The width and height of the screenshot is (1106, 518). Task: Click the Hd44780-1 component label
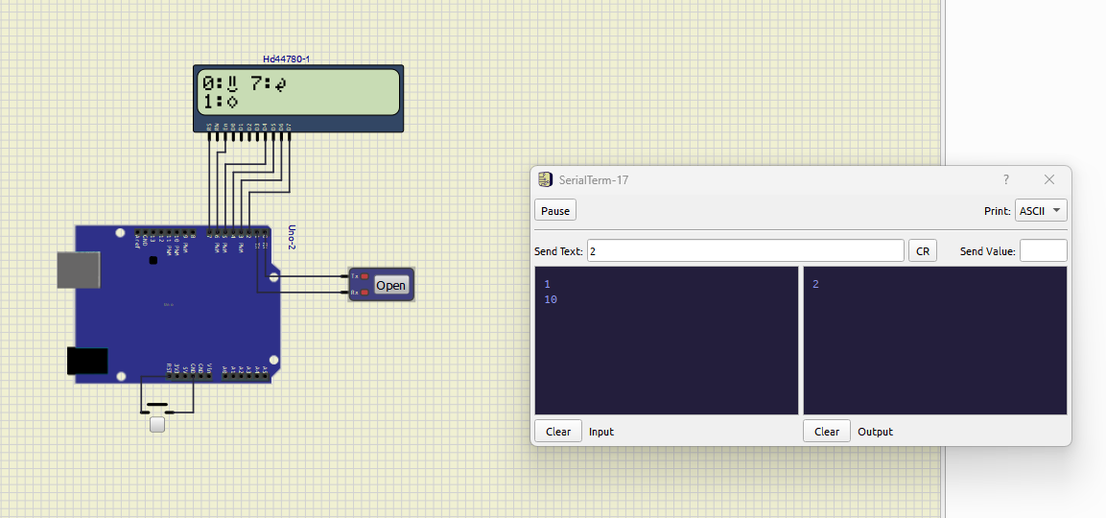tap(286, 59)
